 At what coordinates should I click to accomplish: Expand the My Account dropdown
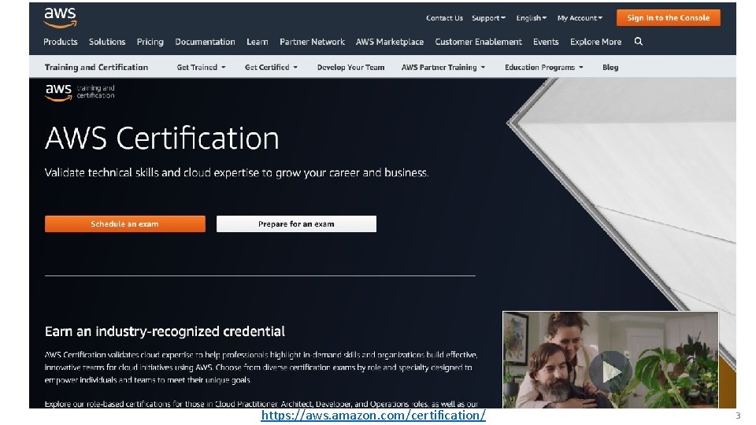click(580, 18)
